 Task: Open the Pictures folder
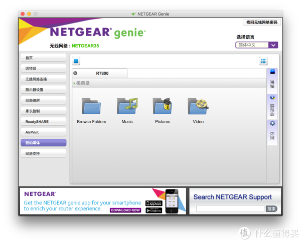click(x=163, y=106)
